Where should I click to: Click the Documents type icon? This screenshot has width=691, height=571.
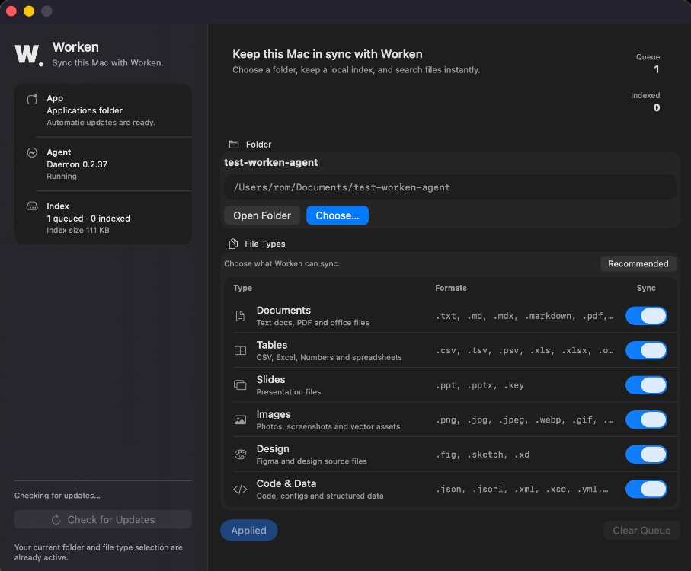point(240,316)
